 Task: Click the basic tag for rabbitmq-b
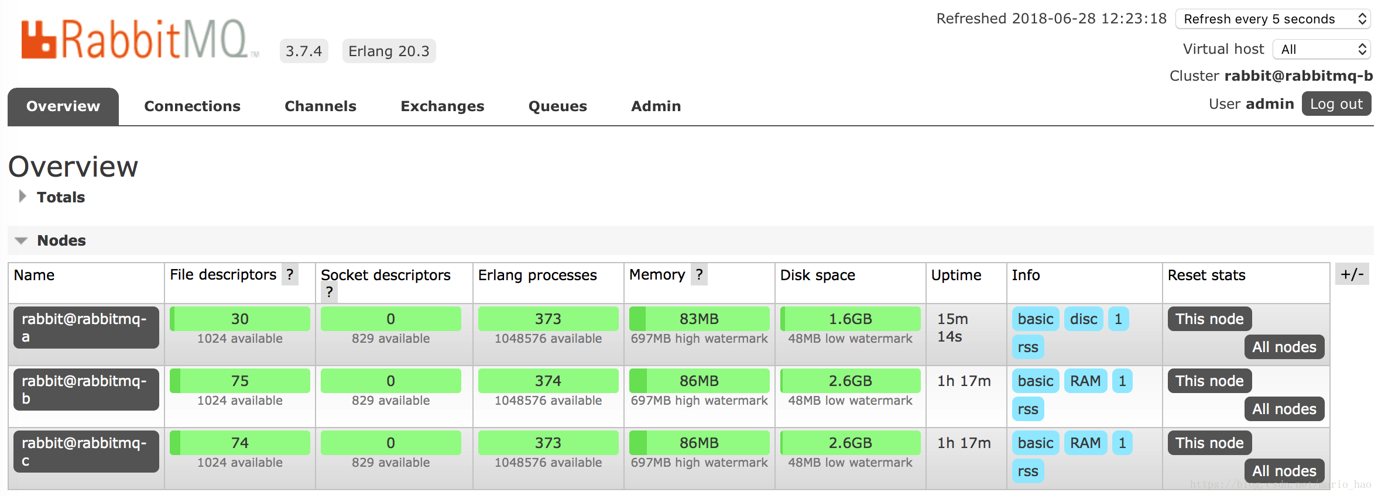tap(1036, 381)
